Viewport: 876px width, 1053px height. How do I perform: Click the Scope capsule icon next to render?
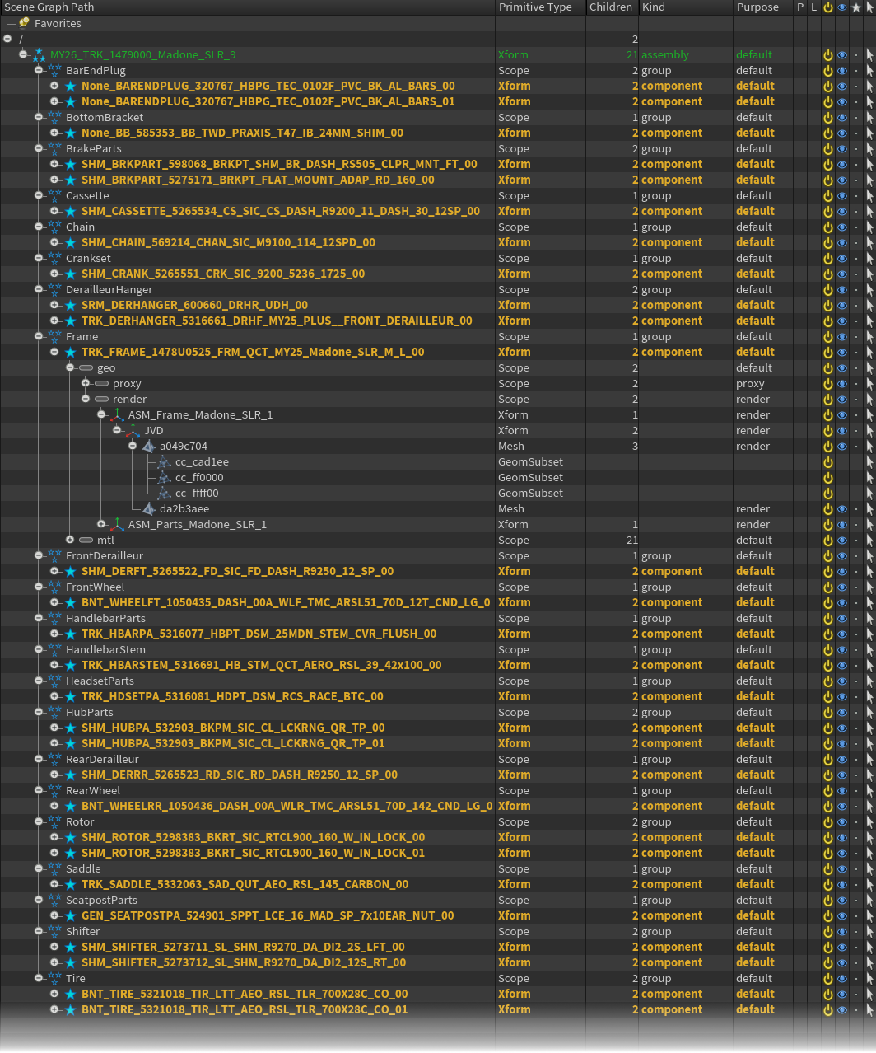coord(101,399)
